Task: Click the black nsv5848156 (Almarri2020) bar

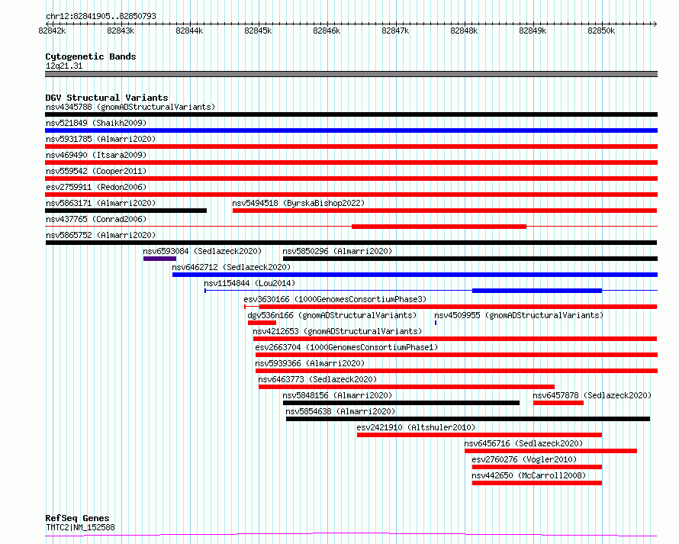Action: pos(401,403)
